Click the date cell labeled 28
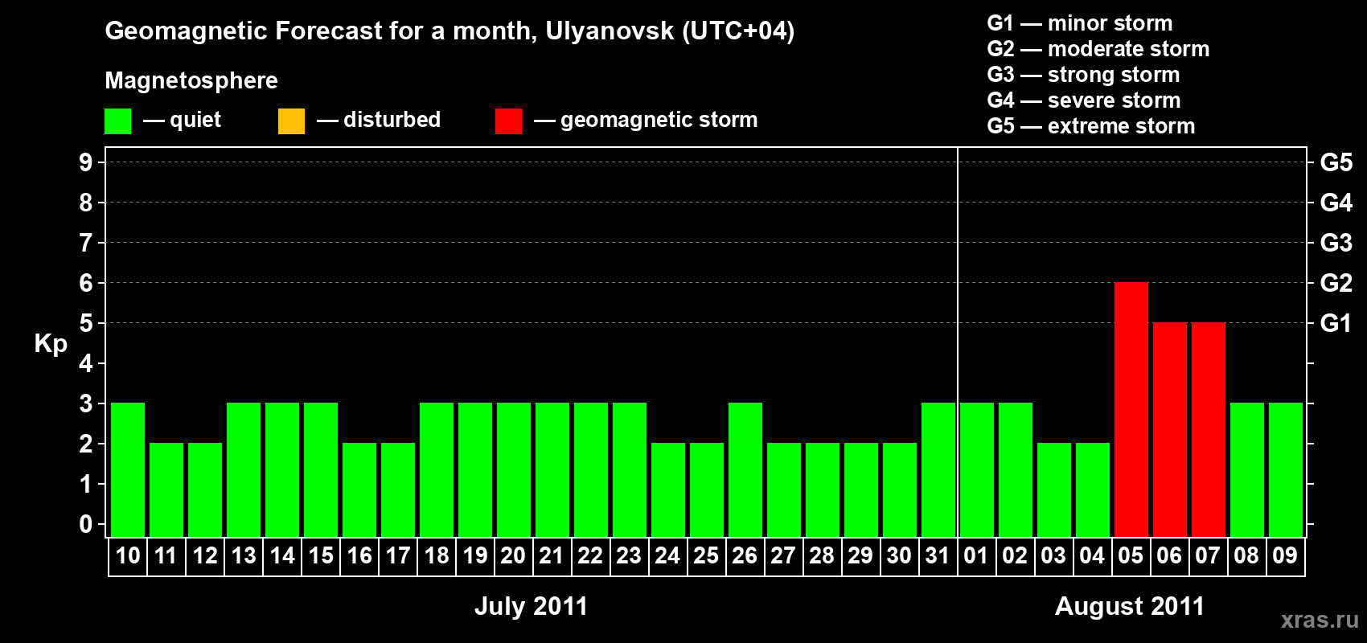The height and width of the screenshot is (643, 1367). click(x=823, y=556)
